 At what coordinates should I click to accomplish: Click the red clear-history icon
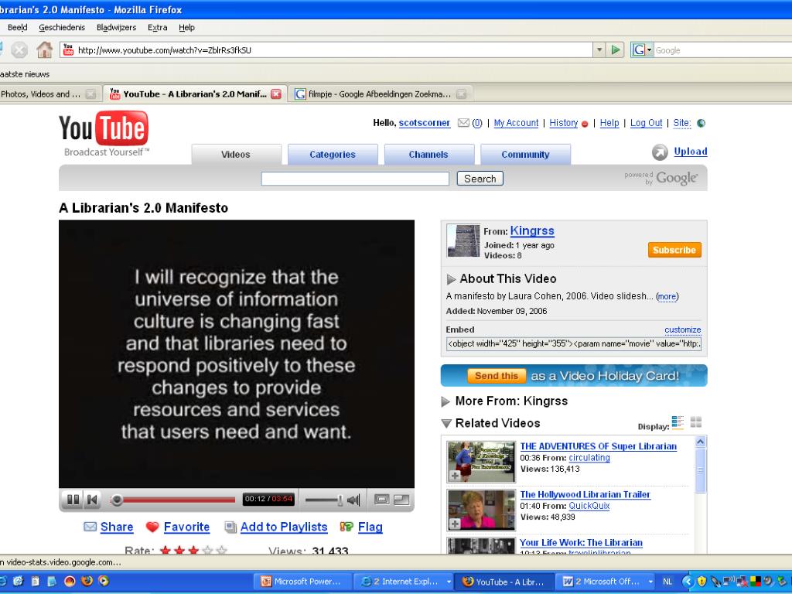coord(585,124)
